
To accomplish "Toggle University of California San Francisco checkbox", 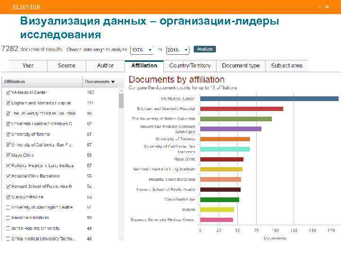I will point(8,144).
